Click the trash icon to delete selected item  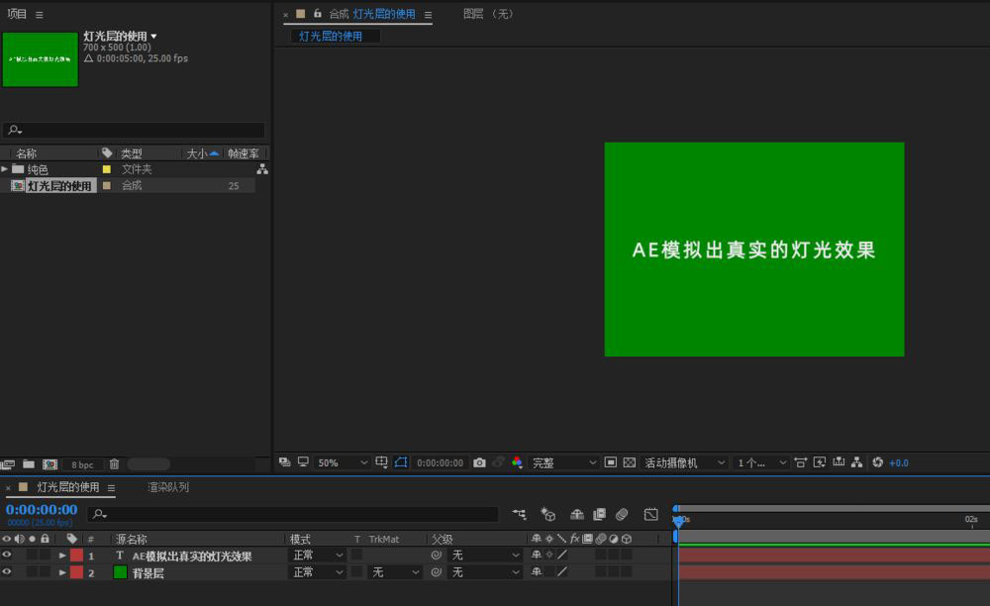tap(113, 463)
